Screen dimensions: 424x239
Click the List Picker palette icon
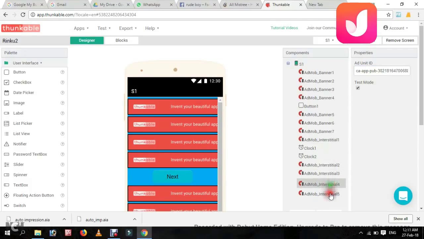(x=7, y=123)
